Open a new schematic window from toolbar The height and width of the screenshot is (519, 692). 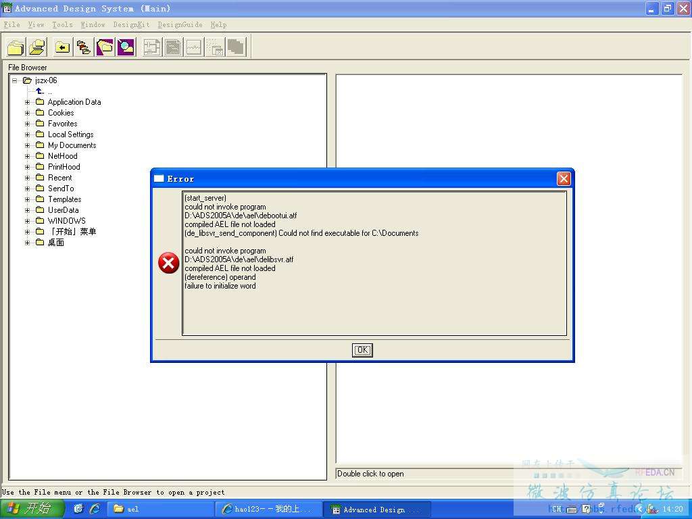[x=152, y=47]
